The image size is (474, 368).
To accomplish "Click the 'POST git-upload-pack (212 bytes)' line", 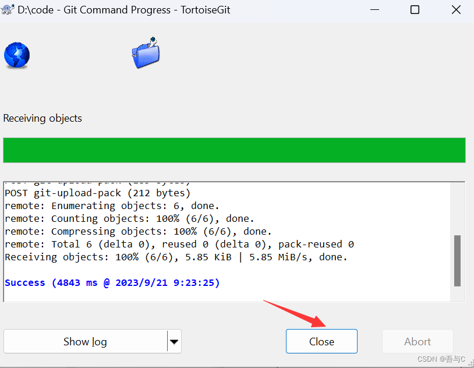I will [97, 193].
